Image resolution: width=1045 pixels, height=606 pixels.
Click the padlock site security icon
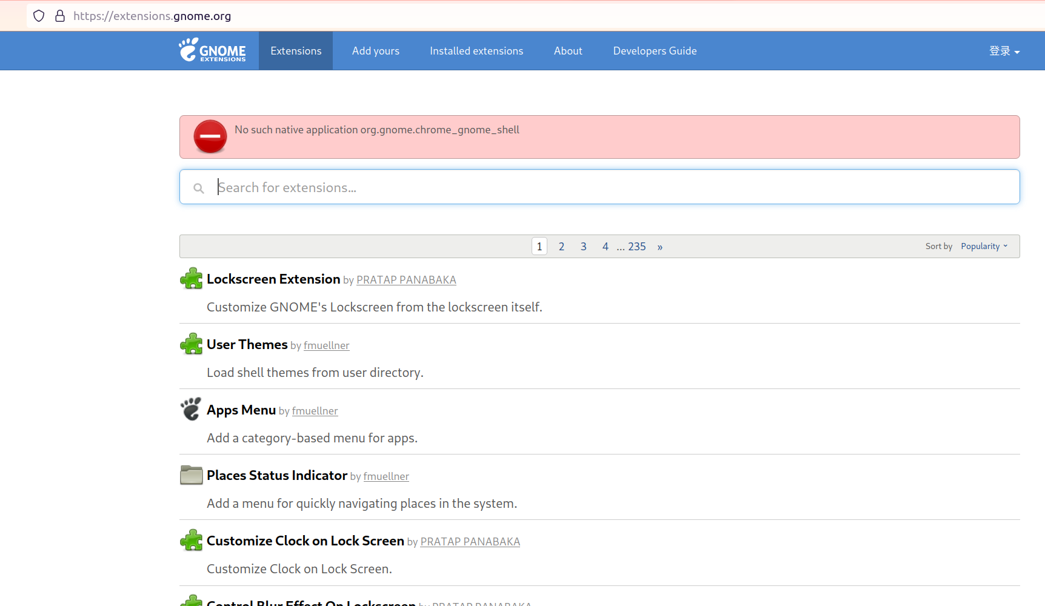tap(60, 16)
